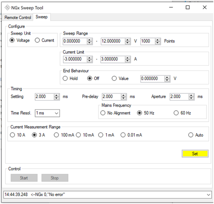Viewport: 214px width, 204px height.
Task: Click the log entry "No error"
Action: [x=35, y=195]
